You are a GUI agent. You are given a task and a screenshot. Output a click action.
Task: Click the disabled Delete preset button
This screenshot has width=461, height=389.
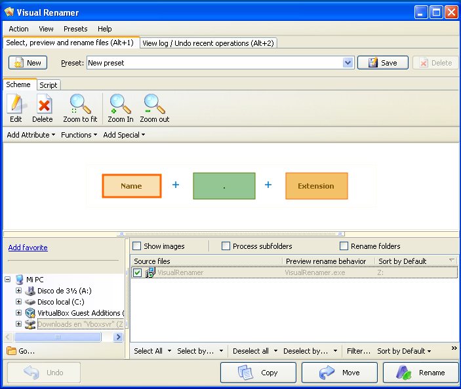435,63
